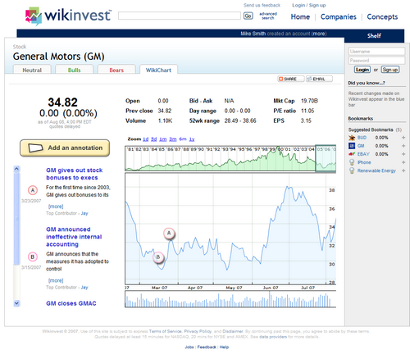Switch to the Bulls tab
410x354 pixels.
pyautogui.click(x=75, y=70)
